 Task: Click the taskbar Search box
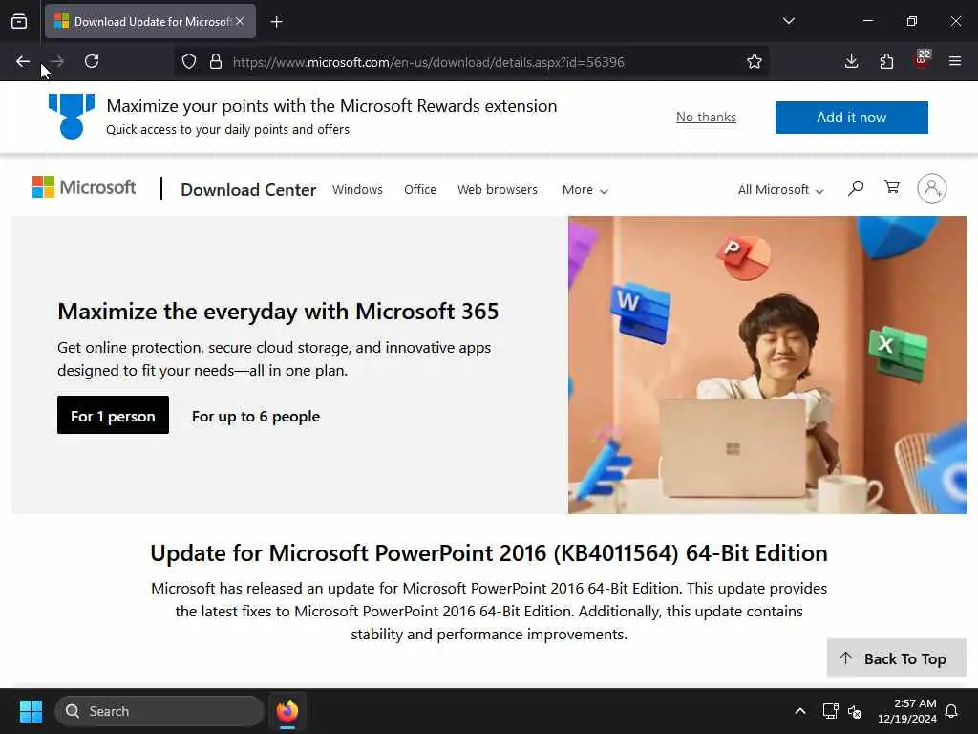click(159, 711)
